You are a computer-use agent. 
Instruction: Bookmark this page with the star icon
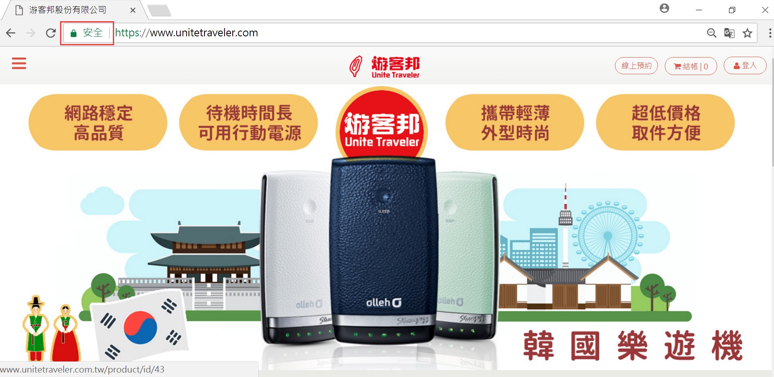[x=747, y=33]
